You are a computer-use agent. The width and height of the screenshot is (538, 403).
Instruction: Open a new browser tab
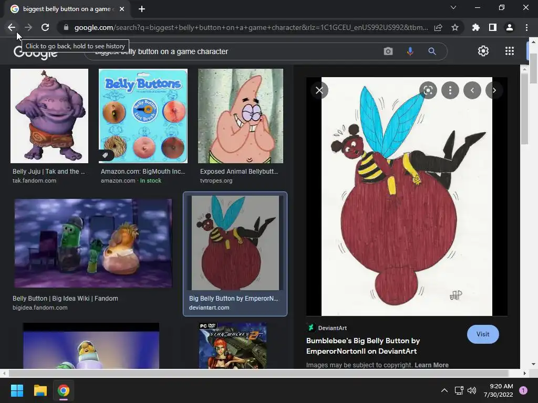click(x=142, y=9)
